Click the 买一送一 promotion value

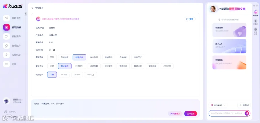click(x=53, y=50)
